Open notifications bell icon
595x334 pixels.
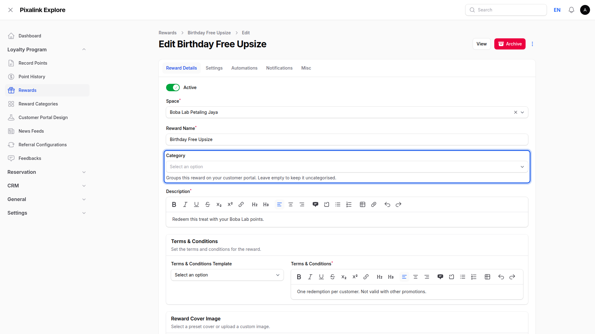tap(571, 10)
